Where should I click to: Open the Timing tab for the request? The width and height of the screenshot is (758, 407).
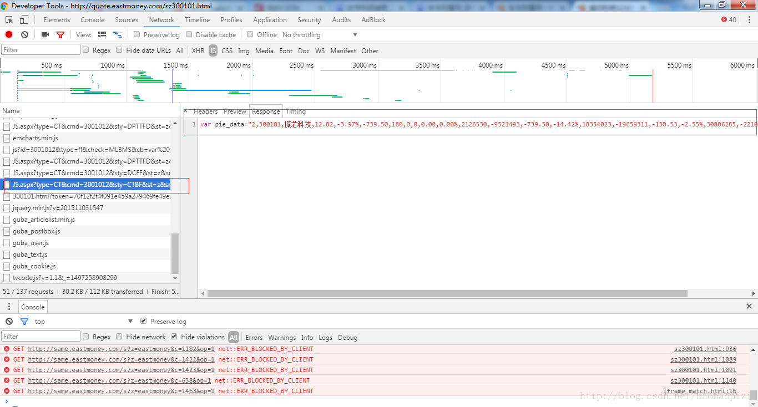296,111
